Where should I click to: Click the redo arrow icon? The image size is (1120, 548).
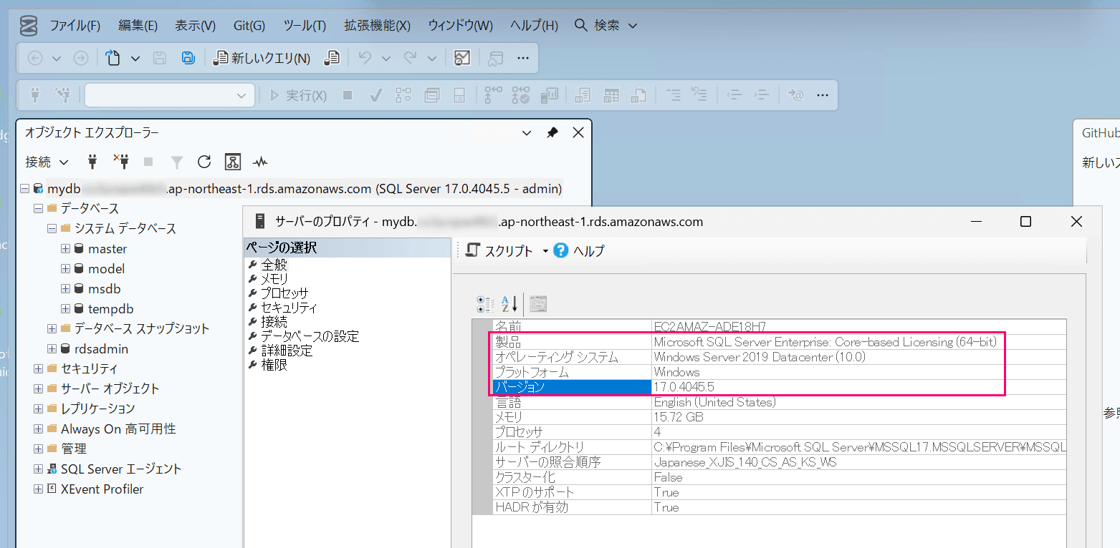[411, 59]
